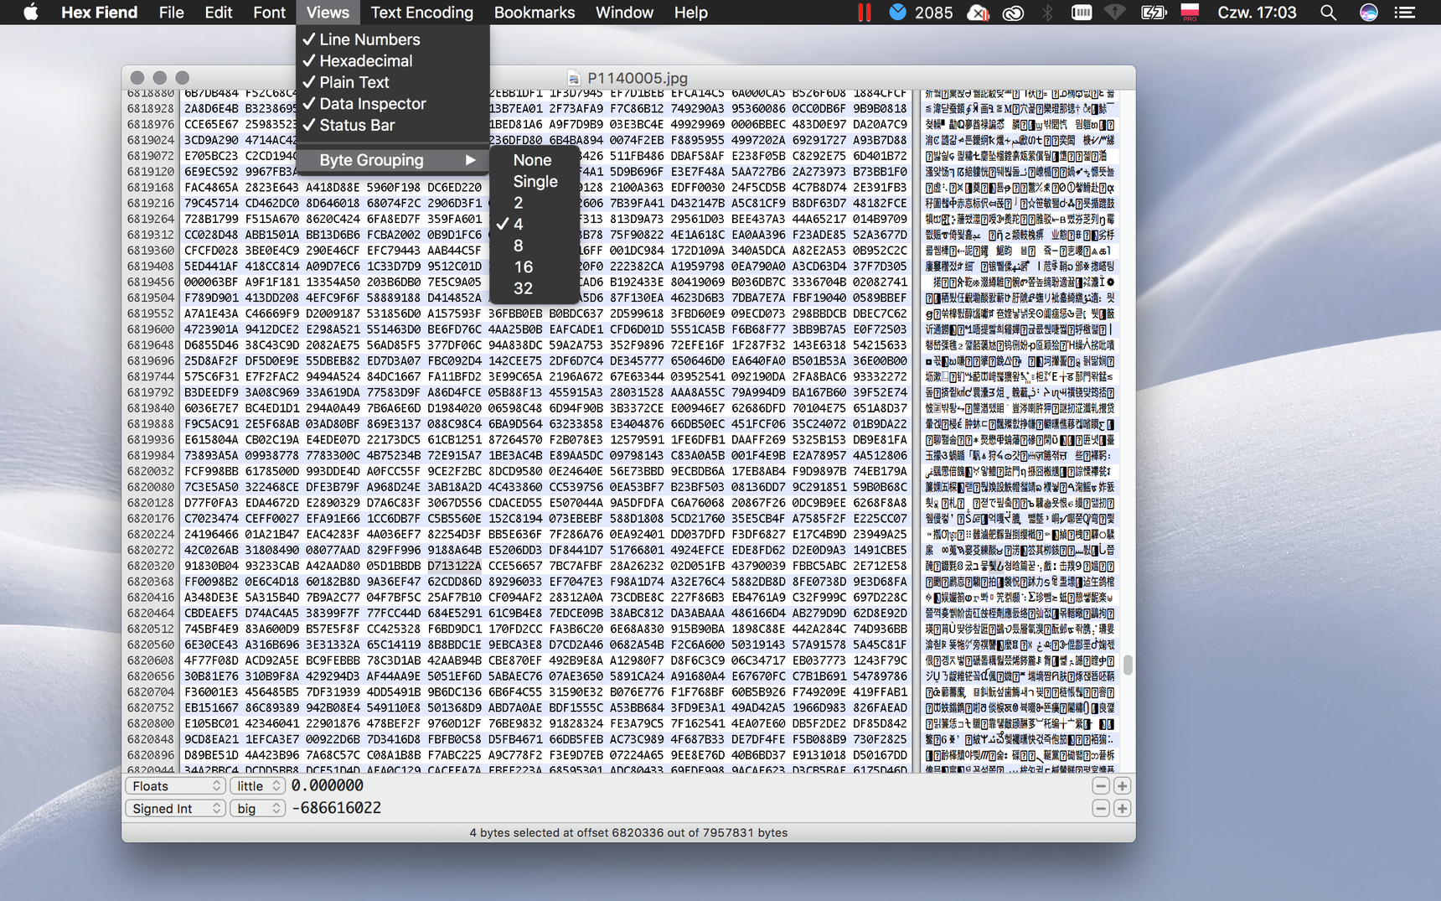Click the selected hex group D713122A
This screenshot has width=1441, height=901.
coord(454,566)
